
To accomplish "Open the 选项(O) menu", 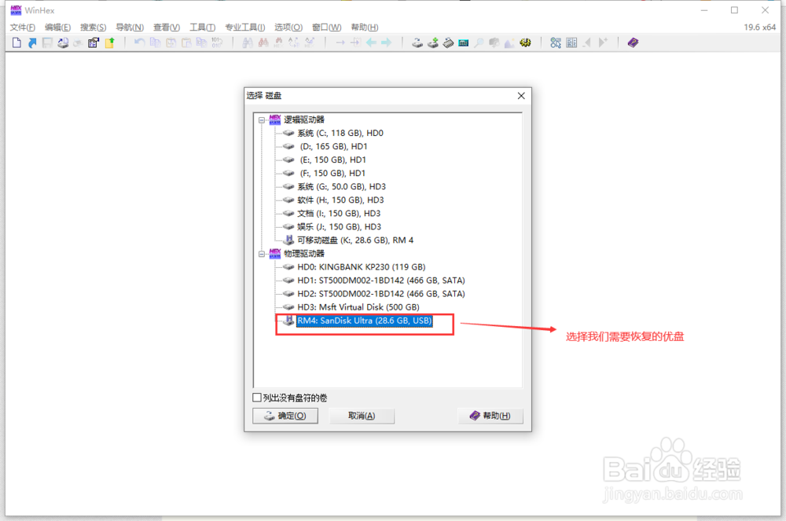I will click(x=288, y=27).
